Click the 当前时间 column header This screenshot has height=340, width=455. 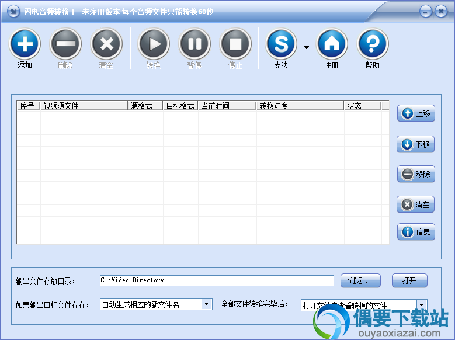coord(227,106)
